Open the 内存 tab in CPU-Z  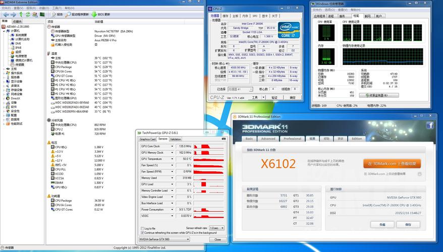[245, 16]
